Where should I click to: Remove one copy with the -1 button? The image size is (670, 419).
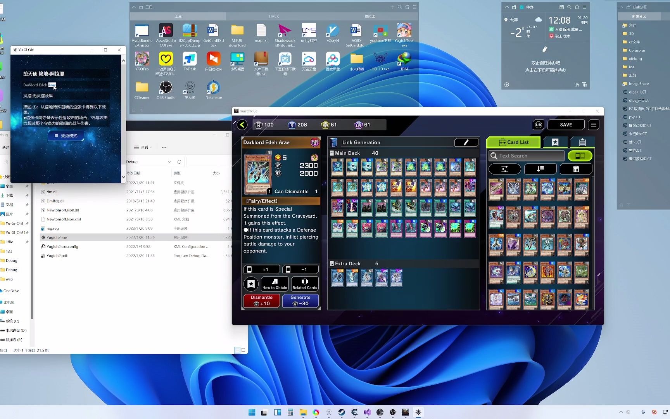point(300,269)
